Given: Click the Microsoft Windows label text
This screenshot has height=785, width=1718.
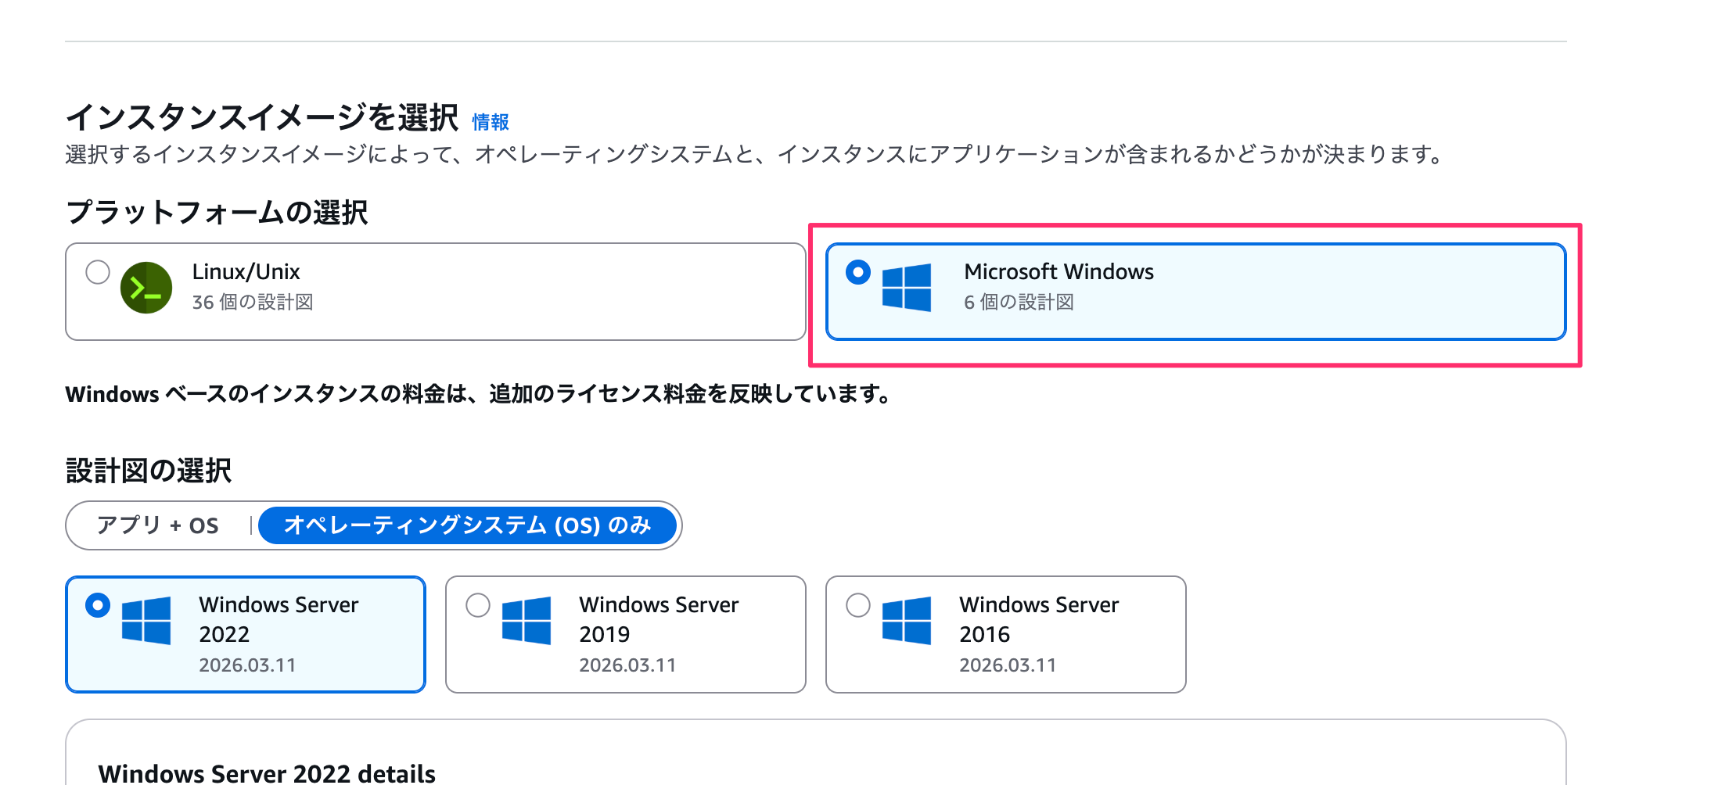Looking at the screenshot, I should (x=1058, y=272).
